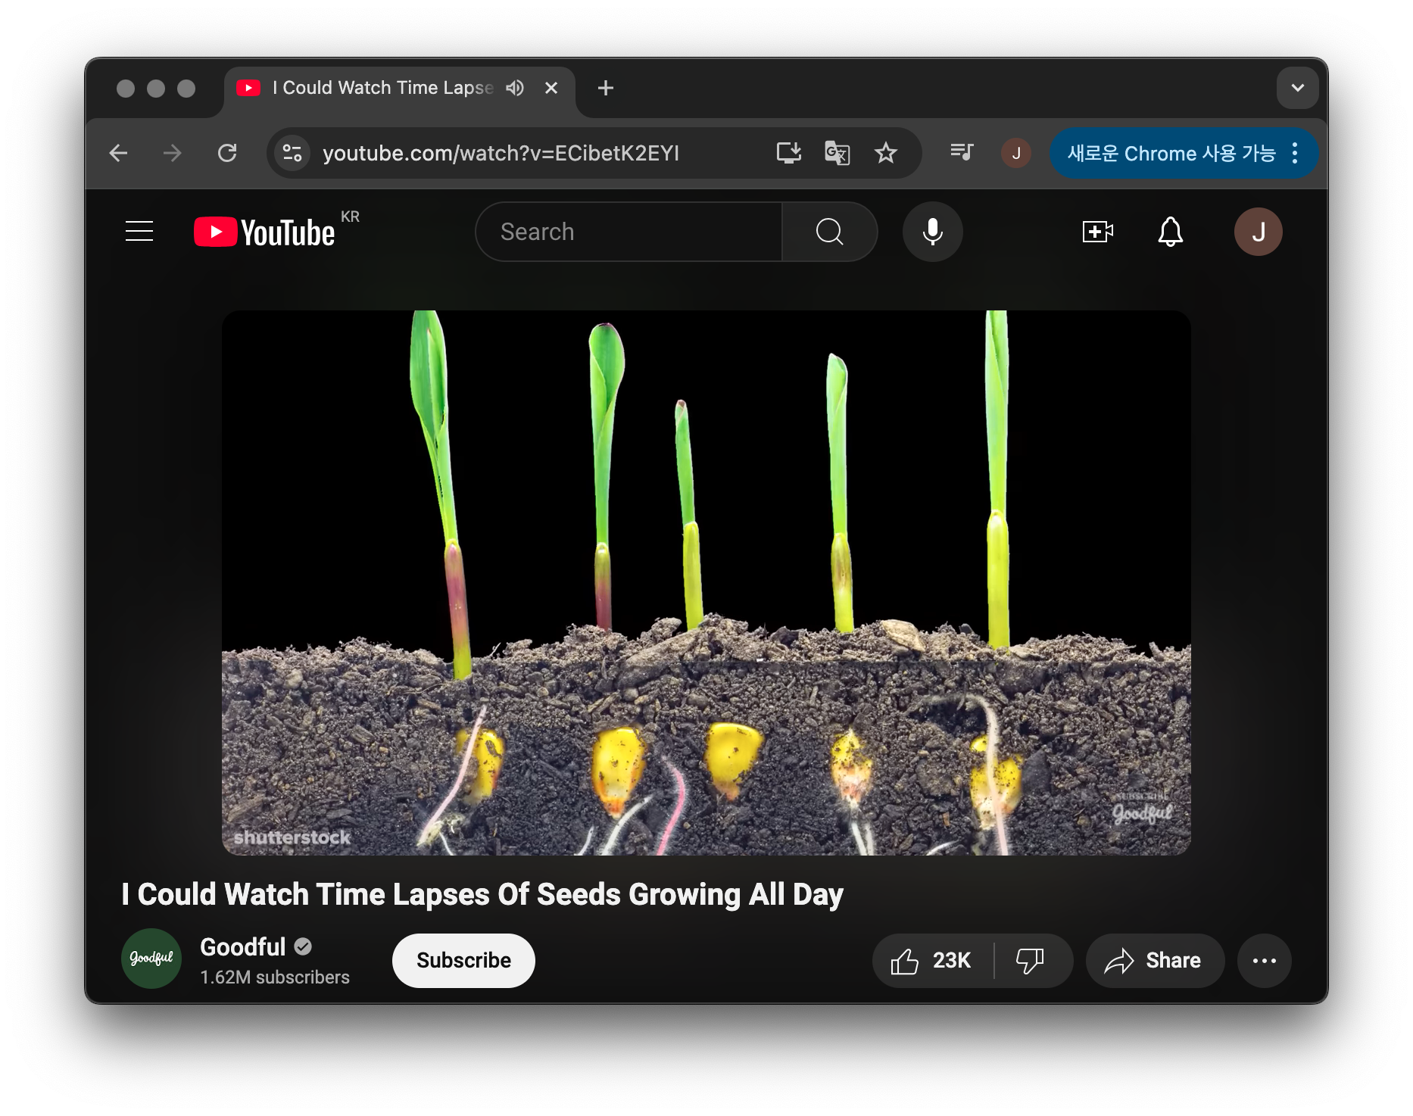Image resolution: width=1413 pixels, height=1116 pixels.
Task: Open the three-dot more actions menu
Action: click(1264, 961)
